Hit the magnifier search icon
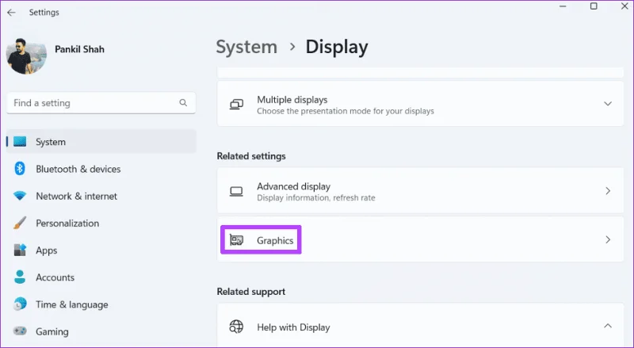This screenshot has width=634, height=348. pos(183,103)
